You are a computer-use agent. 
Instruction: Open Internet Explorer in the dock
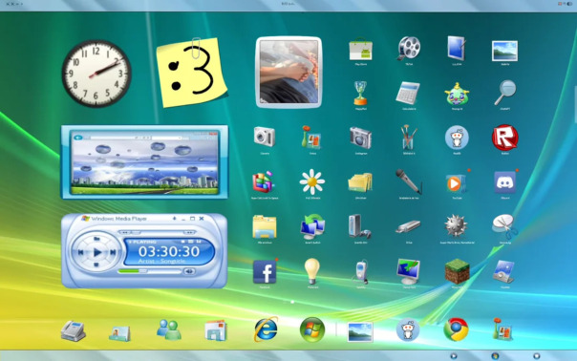coord(266,329)
